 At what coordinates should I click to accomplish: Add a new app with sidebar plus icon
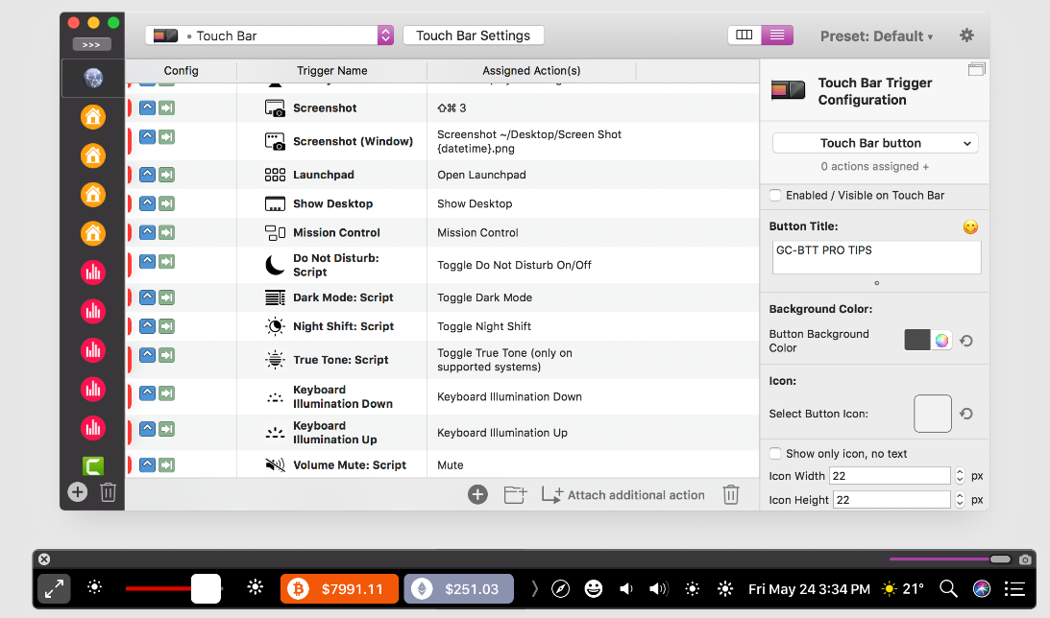[x=78, y=492]
